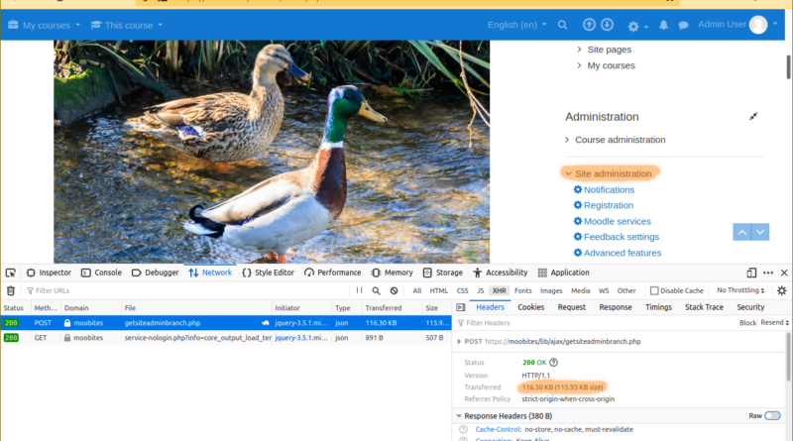The image size is (793, 441).
Task: Click the blue down arrow button
Action: coord(760,232)
